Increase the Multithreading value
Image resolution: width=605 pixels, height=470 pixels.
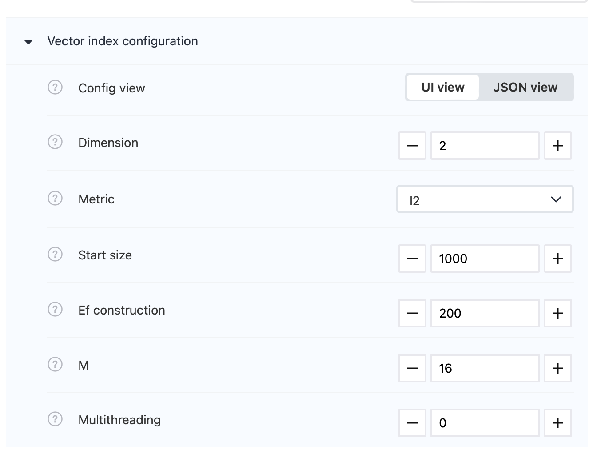[558, 423]
